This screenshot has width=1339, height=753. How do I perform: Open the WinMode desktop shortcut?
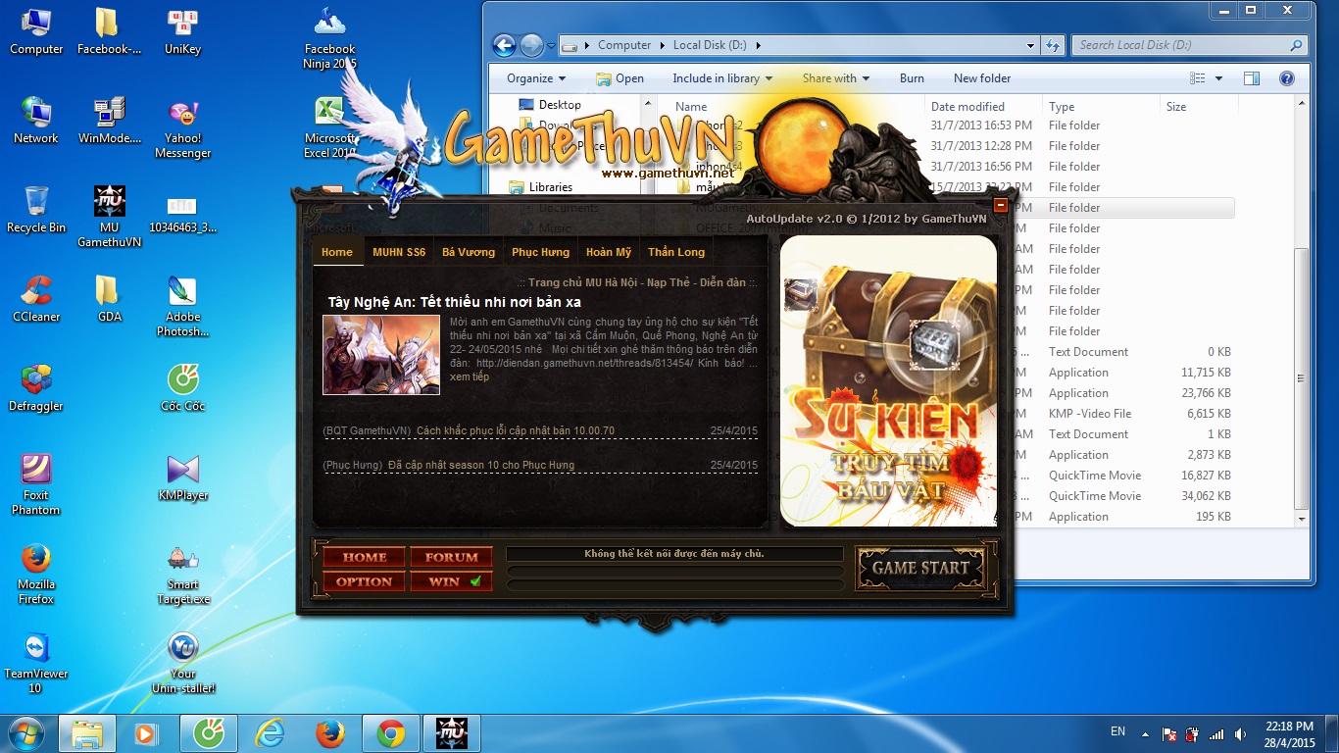pos(110,121)
